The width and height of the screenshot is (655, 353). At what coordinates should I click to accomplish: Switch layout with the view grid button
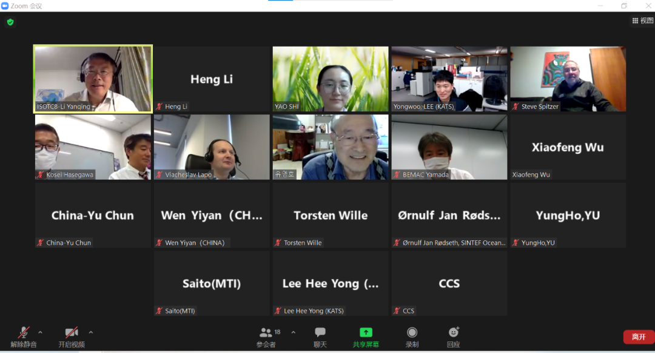[x=642, y=21]
